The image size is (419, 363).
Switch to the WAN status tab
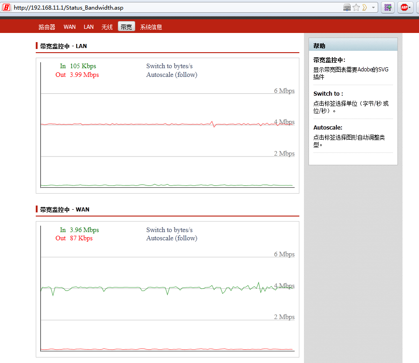tap(70, 27)
